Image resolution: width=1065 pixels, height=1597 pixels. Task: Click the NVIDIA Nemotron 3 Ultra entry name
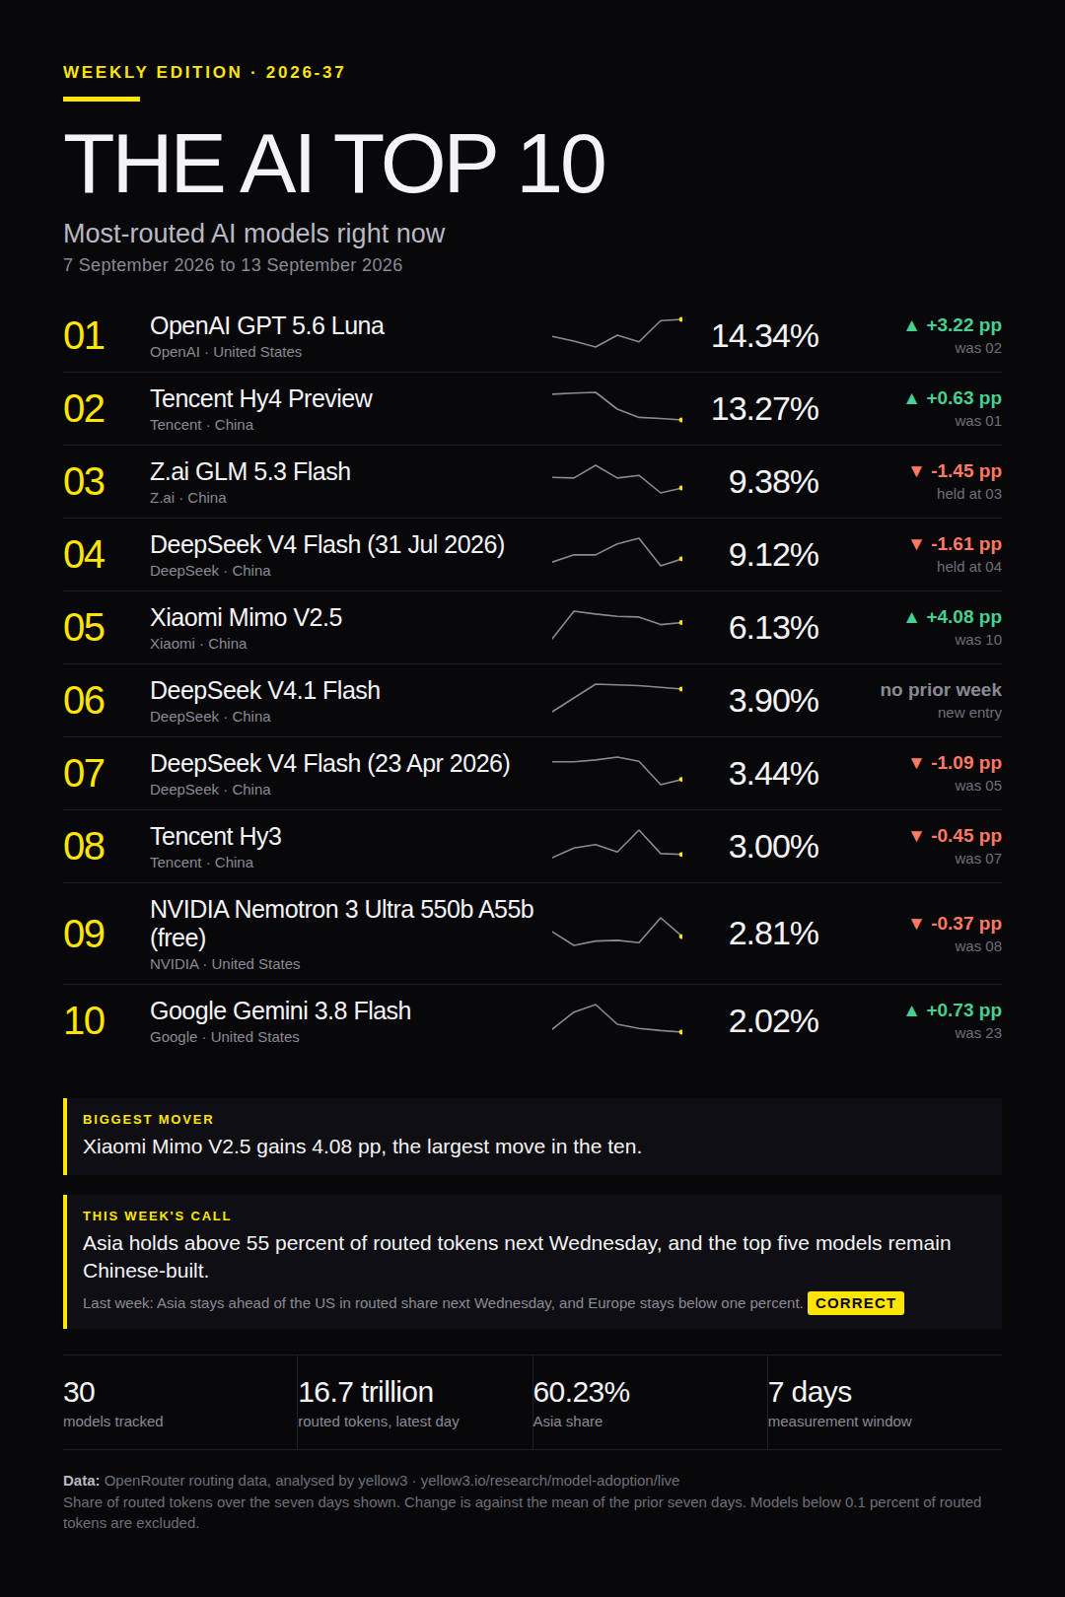[342, 924]
